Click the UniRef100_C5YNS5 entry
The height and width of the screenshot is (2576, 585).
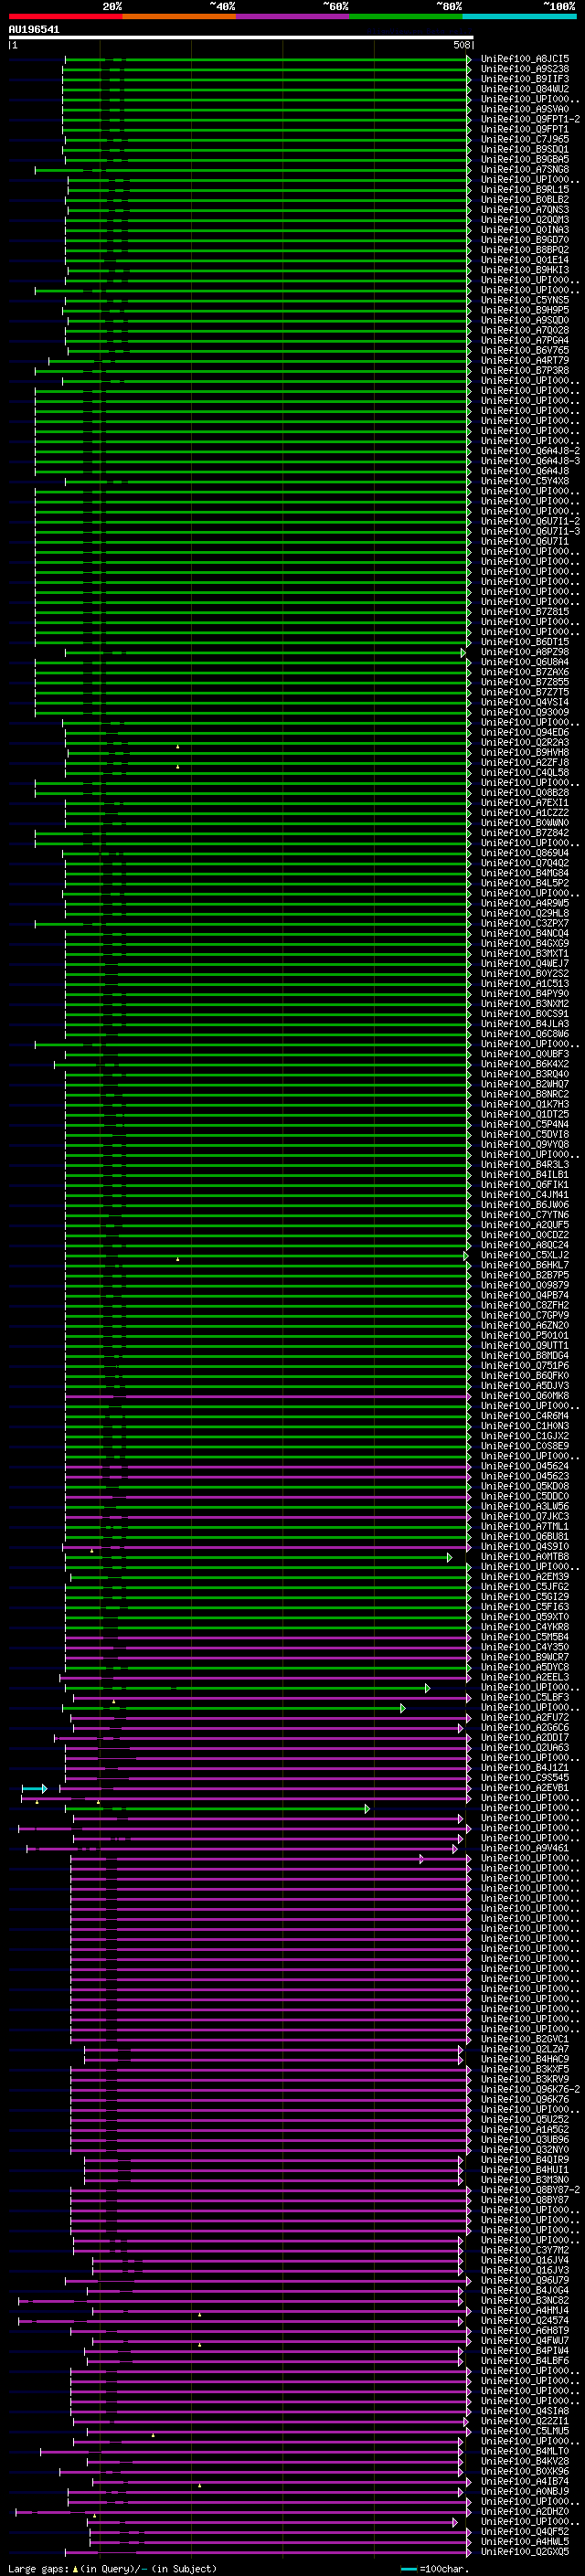(x=524, y=300)
